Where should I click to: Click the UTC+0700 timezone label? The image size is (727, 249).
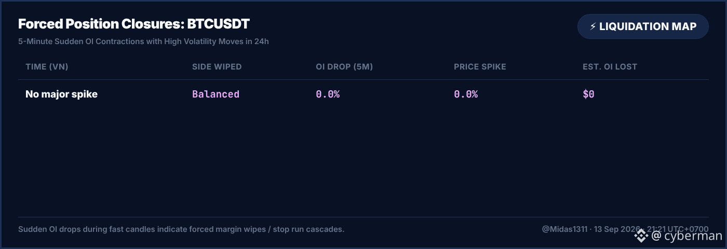click(687, 229)
